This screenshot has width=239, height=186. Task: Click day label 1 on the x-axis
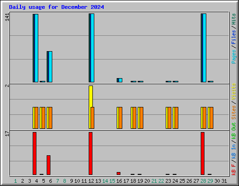pos(15,181)
